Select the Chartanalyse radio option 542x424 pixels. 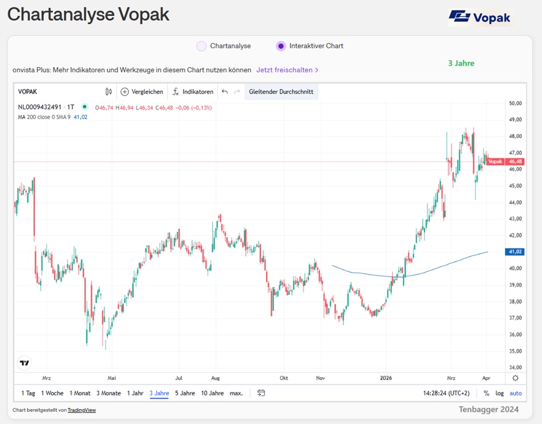click(x=201, y=46)
